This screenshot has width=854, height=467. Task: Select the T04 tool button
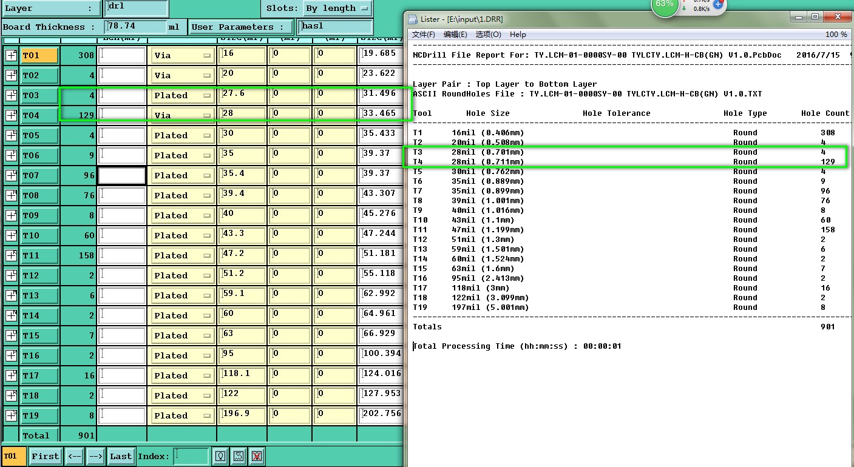pyautogui.click(x=39, y=116)
